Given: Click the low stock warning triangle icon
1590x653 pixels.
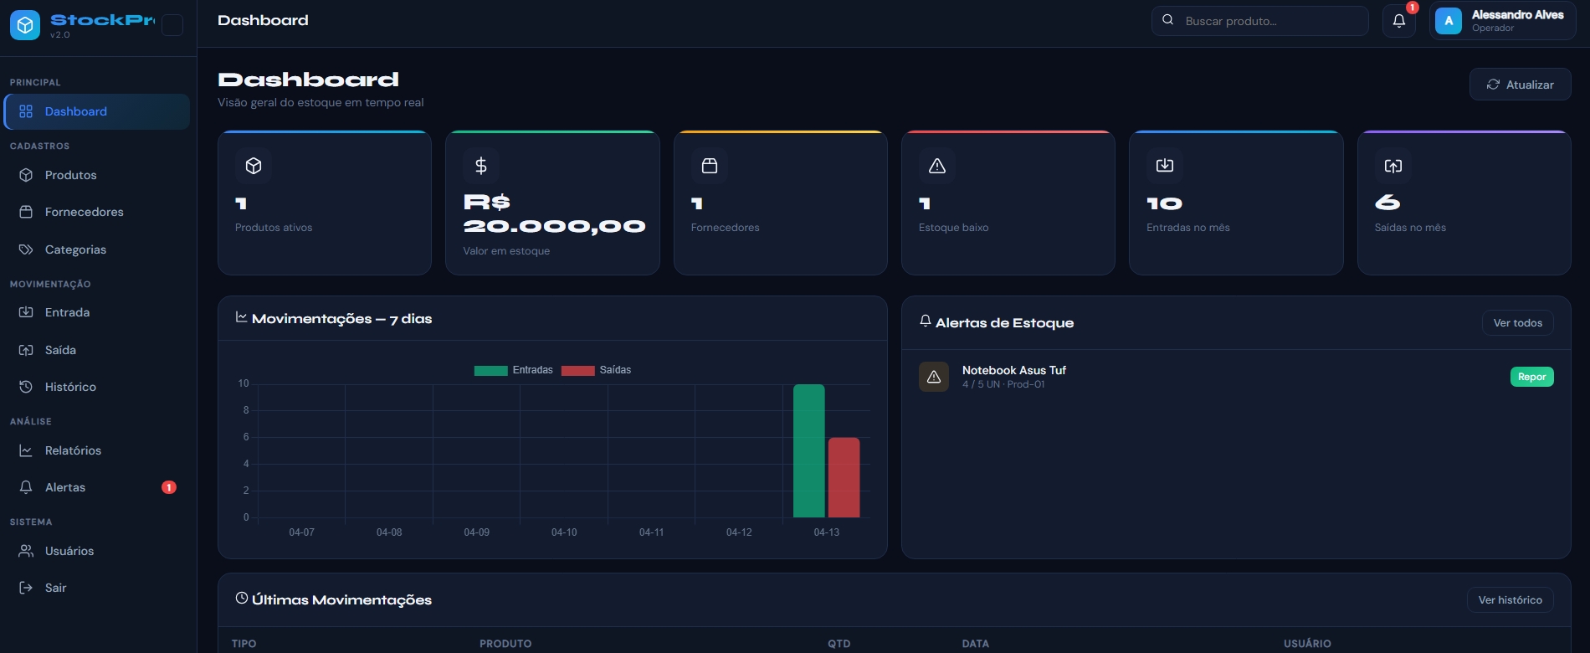Looking at the screenshot, I should [936, 166].
